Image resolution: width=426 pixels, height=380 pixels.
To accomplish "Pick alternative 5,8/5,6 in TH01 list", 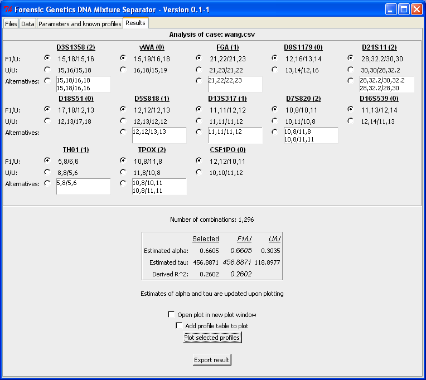I will [66, 183].
